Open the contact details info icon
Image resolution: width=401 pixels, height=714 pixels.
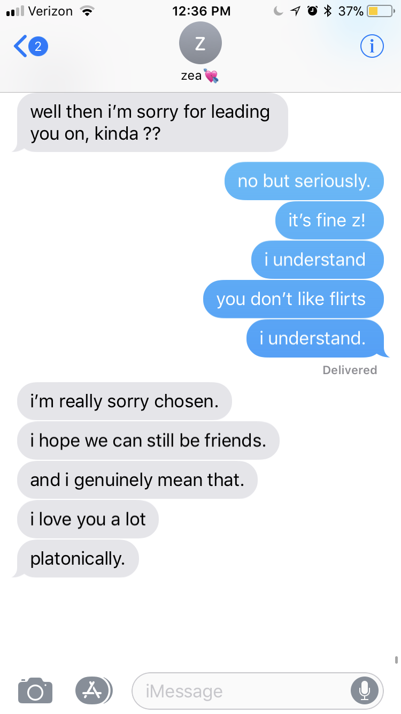(x=372, y=47)
